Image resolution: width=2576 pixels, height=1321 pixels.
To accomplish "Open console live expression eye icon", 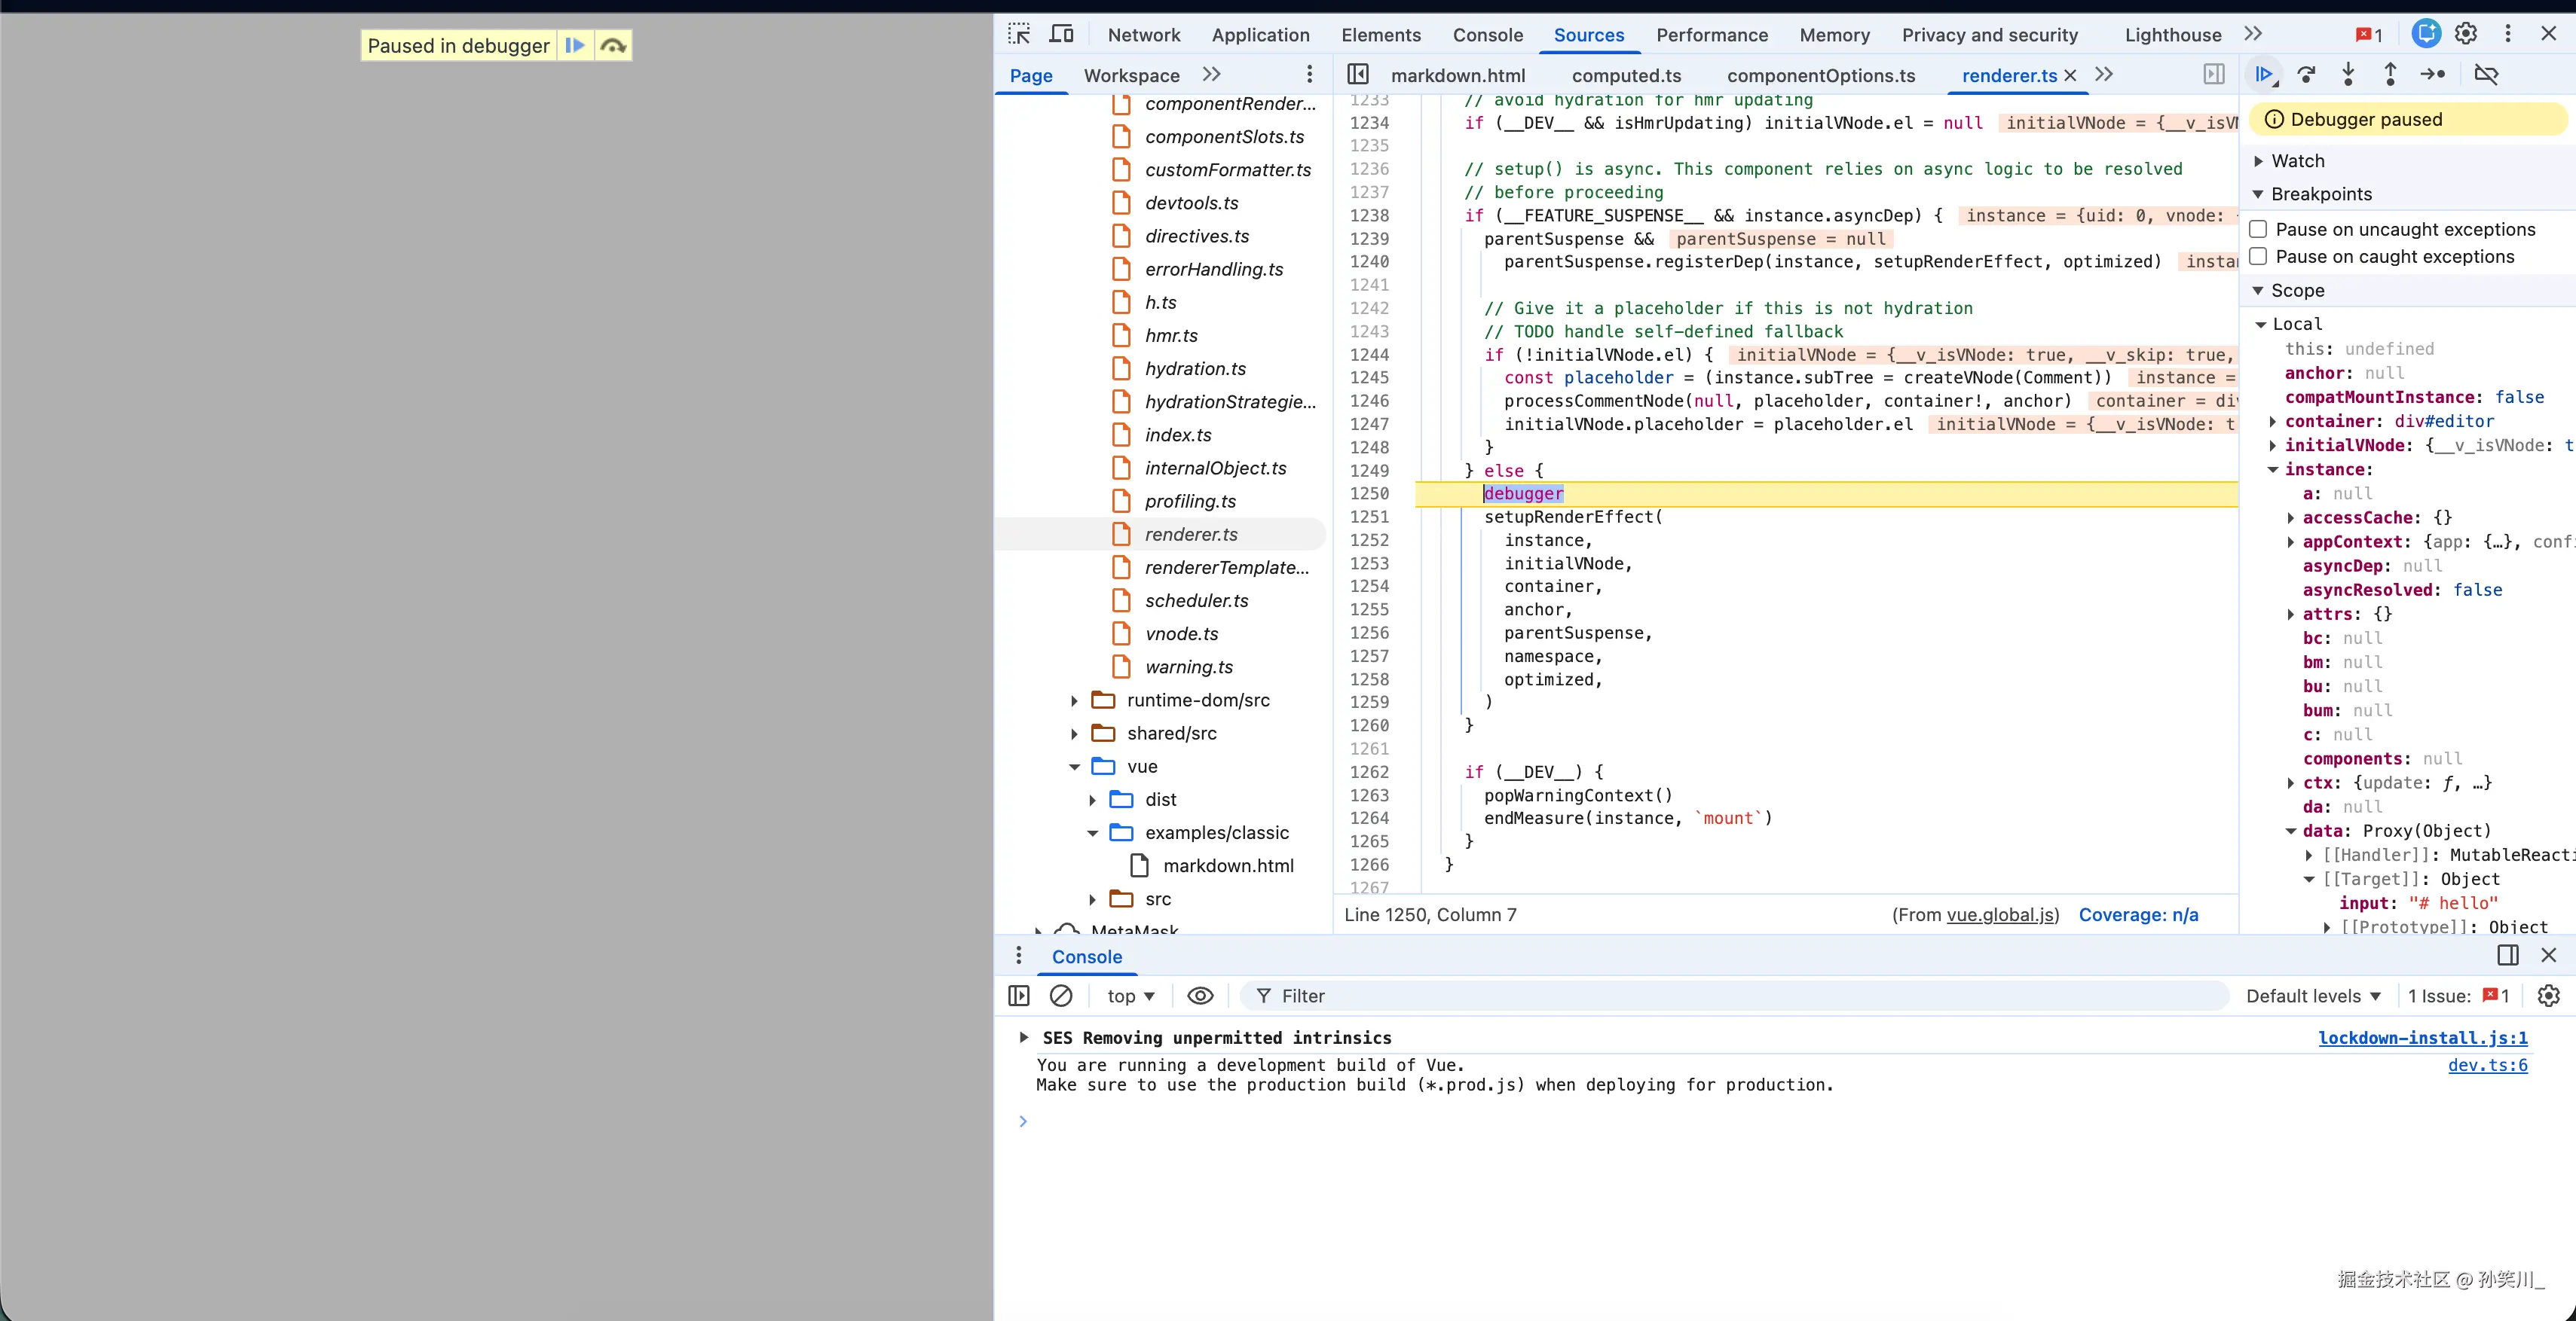I will pos(1200,995).
